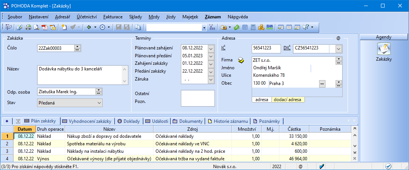The image size is (409, 170).
Task: Click the panel with down arrow icon
Action: click(x=281, y=27)
